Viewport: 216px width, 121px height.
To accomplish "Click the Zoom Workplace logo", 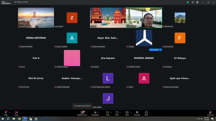I will point(6,2).
